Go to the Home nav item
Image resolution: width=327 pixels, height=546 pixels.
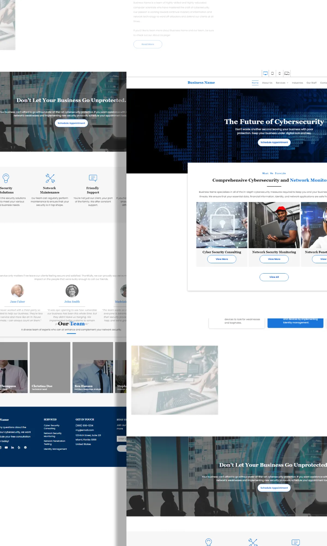click(x=255, y=83)
